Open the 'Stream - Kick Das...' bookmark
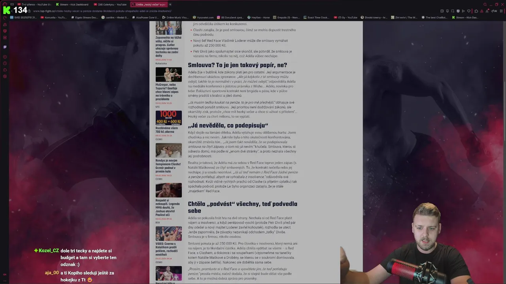The height and width of the screenshot is (284, 506). 465,17
